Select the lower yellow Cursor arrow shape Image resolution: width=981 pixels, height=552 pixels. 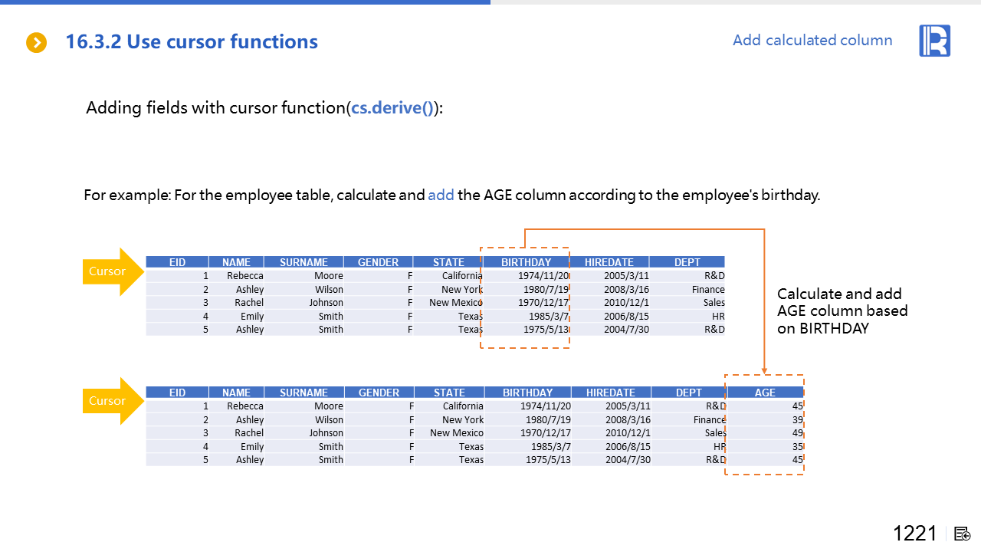[112, 401]
